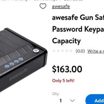
Task: Click the key lock on safe image
Action: pyautogui.click(x=36, y=51)
